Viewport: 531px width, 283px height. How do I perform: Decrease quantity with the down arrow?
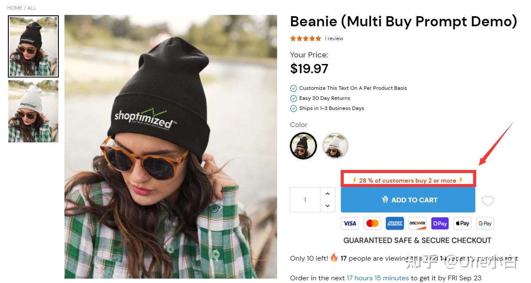pos(328,206)
